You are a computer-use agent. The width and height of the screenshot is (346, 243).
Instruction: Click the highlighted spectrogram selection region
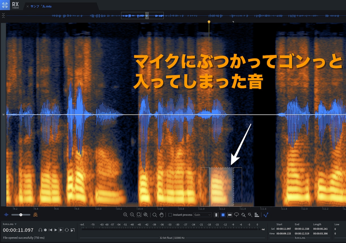point(221,187)
